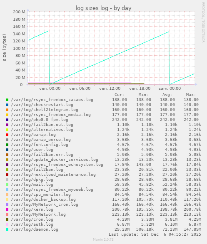The image size is (207, 244).
Task: Click the green swatch for rsync_freebox_casaos.log
Action: click(7, 100)
